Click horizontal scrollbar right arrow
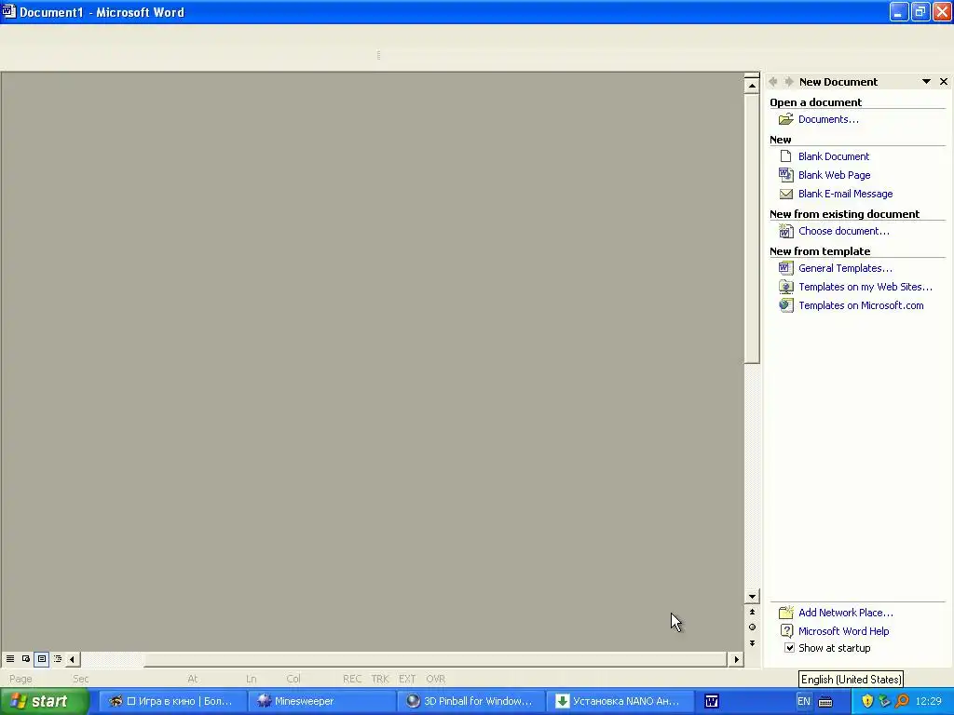 pyautogui.click(x=736, y=659)
